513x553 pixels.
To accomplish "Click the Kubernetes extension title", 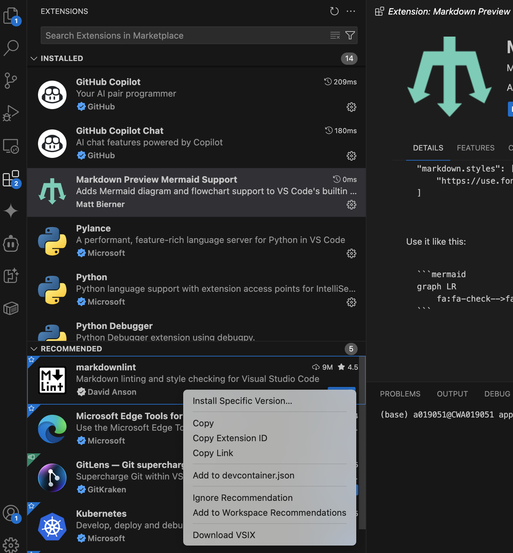I will click(101, 514).
